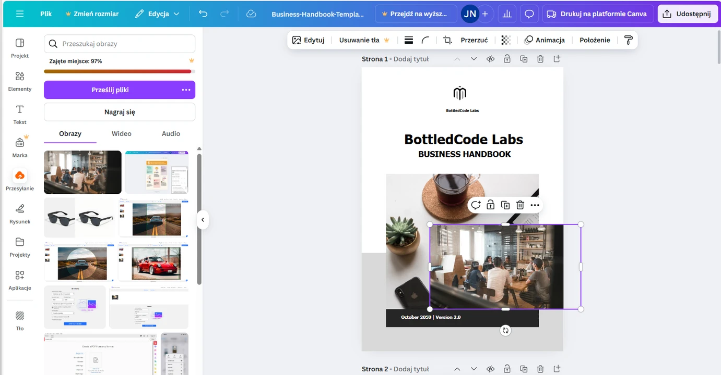The image size is (721, 375).
Task: Delete Strona 1 with trash icon
Action: 540,59
